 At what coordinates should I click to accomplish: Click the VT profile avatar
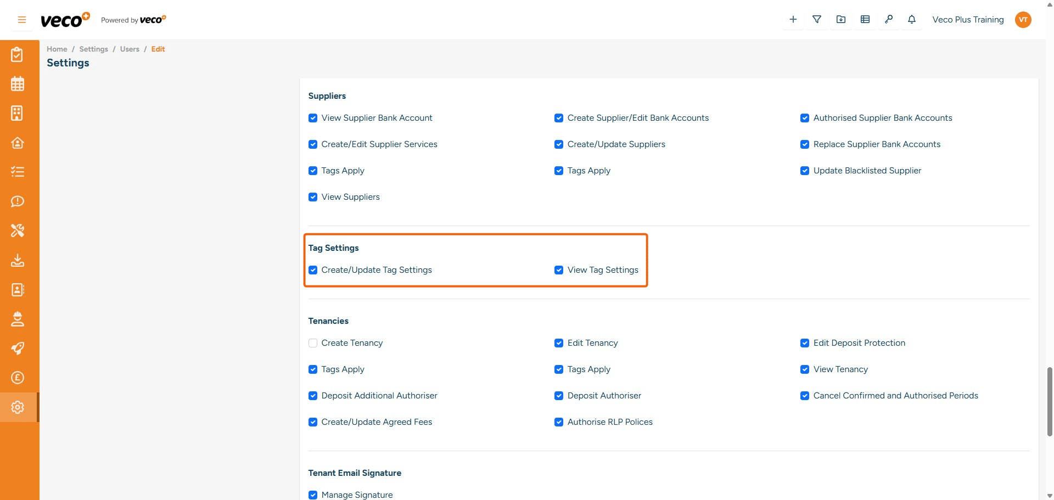(1023, 19)
